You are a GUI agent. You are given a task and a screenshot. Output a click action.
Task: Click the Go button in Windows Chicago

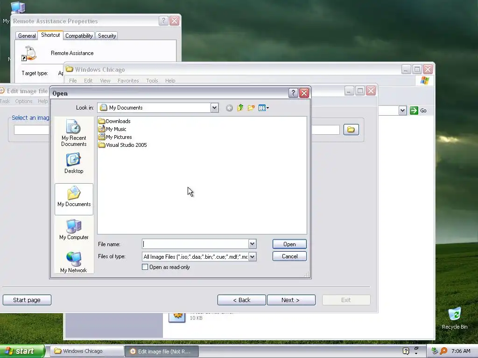(x=418, y=110)
